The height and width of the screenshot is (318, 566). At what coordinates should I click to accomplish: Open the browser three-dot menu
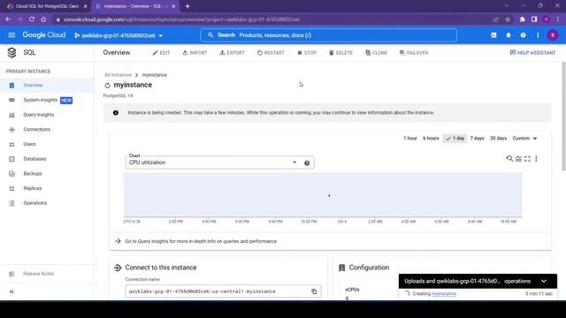558,19
